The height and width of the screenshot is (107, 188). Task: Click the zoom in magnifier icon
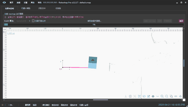pos(162,96)
